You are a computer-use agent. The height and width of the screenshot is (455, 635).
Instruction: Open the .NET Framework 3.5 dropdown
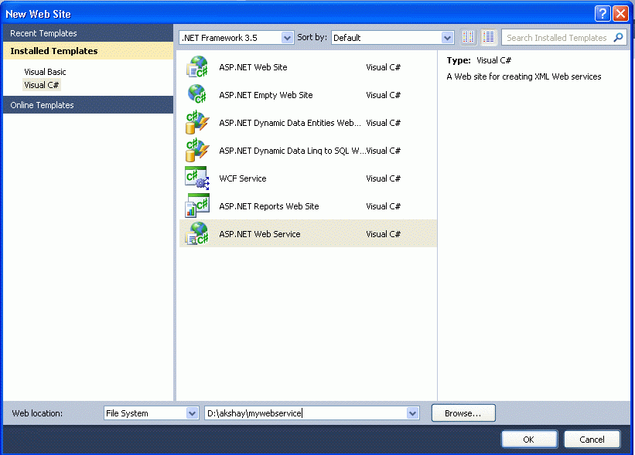point(287,38)
